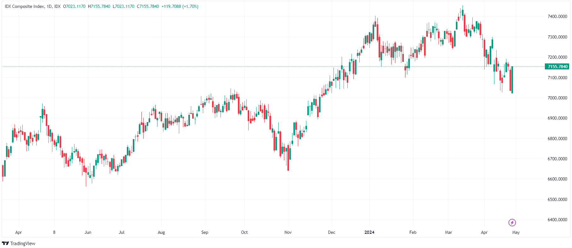Click the 7400.0000 price axis label
This screenshot has width=572, height=248.
click(557, 16)
